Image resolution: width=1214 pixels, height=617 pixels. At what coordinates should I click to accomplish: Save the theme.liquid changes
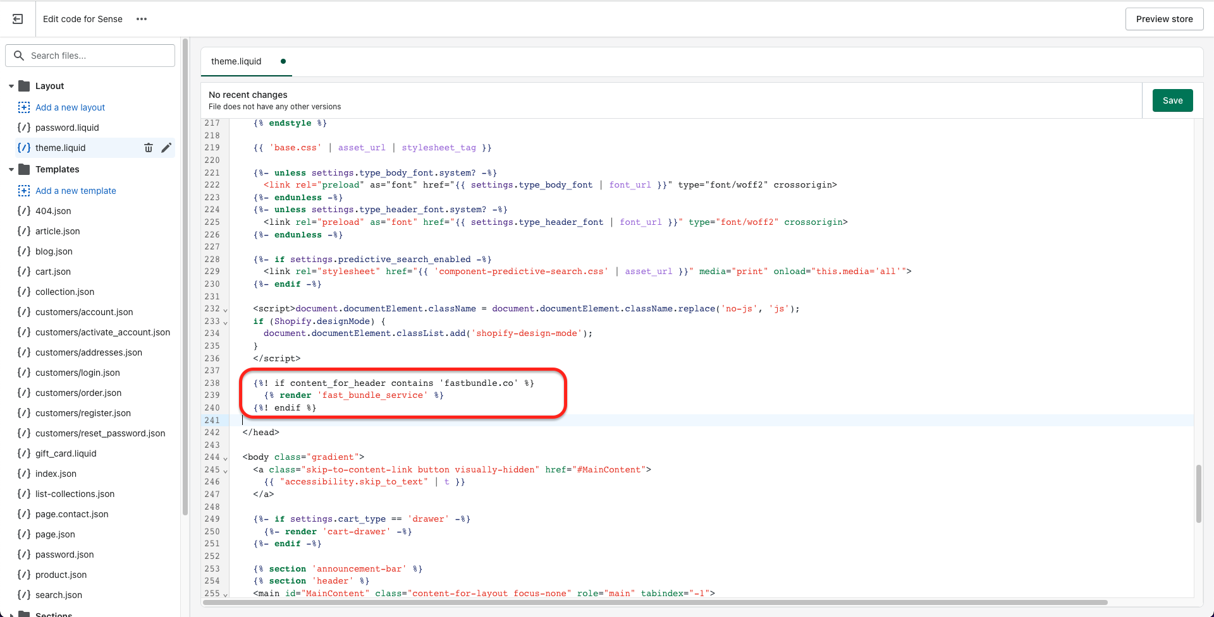click(1172, 100)
